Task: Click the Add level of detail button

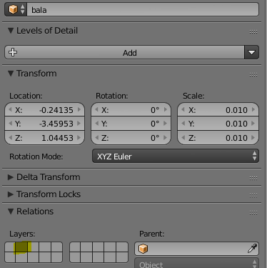Action: 124,52
